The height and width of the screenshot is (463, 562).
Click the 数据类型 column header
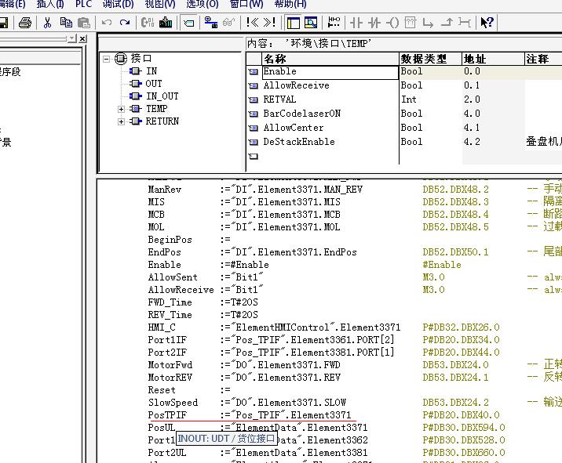pyautogui.click(x=424, y=59)
